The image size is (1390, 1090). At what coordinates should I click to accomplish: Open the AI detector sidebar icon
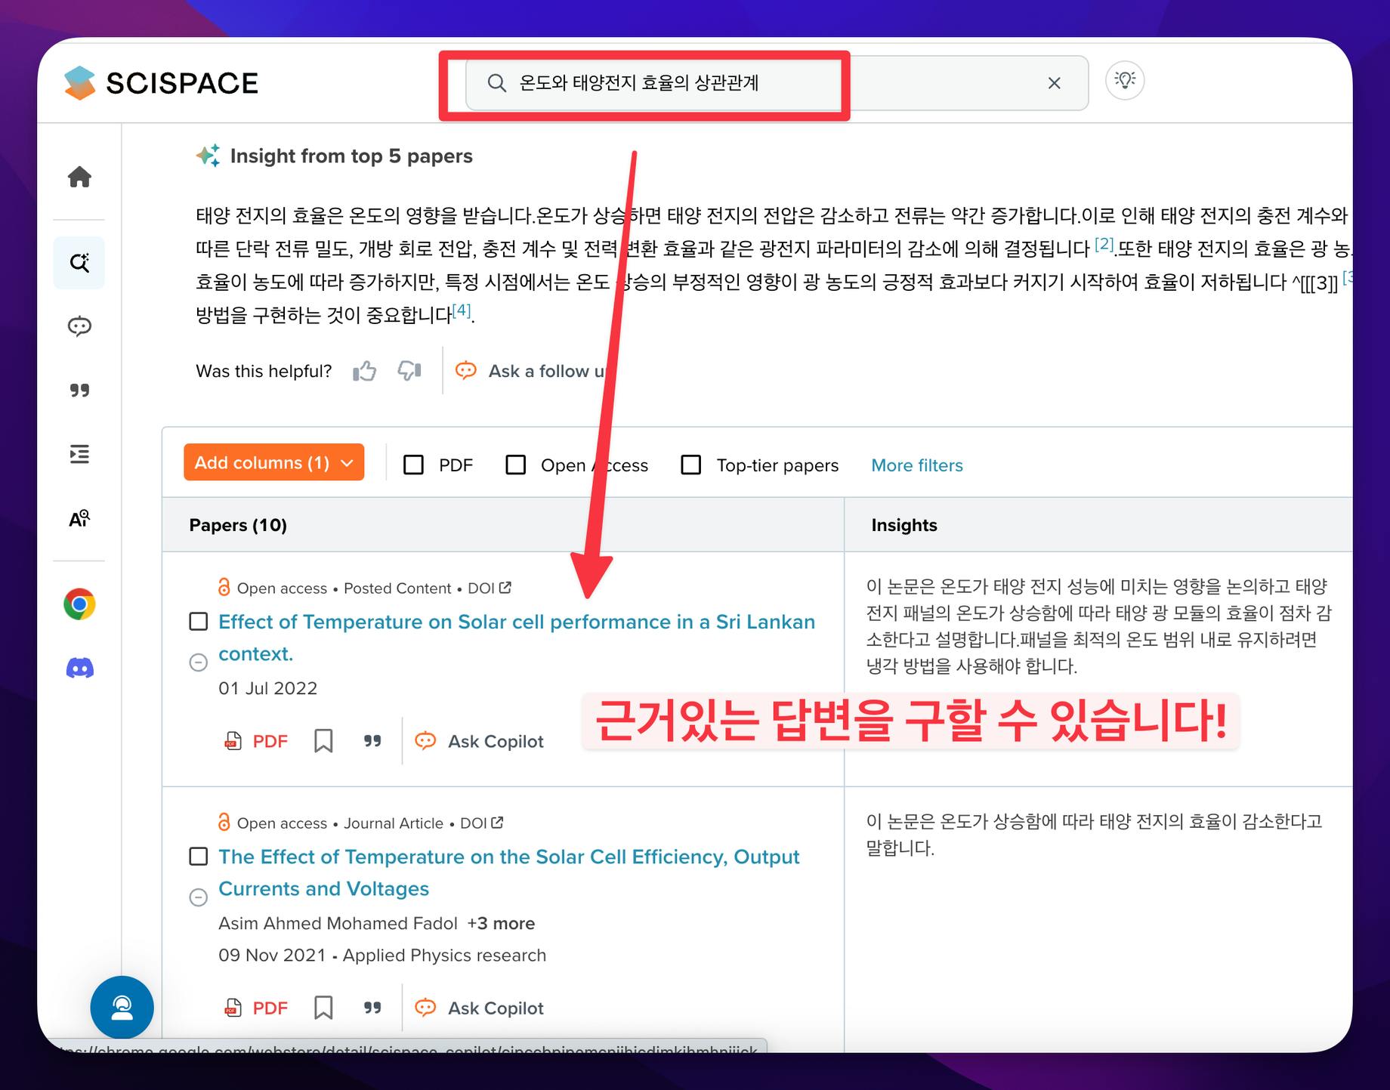79,518
